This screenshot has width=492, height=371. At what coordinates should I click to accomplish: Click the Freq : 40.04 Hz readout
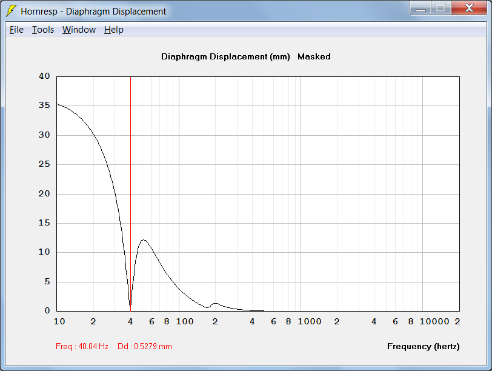(82, 347)
